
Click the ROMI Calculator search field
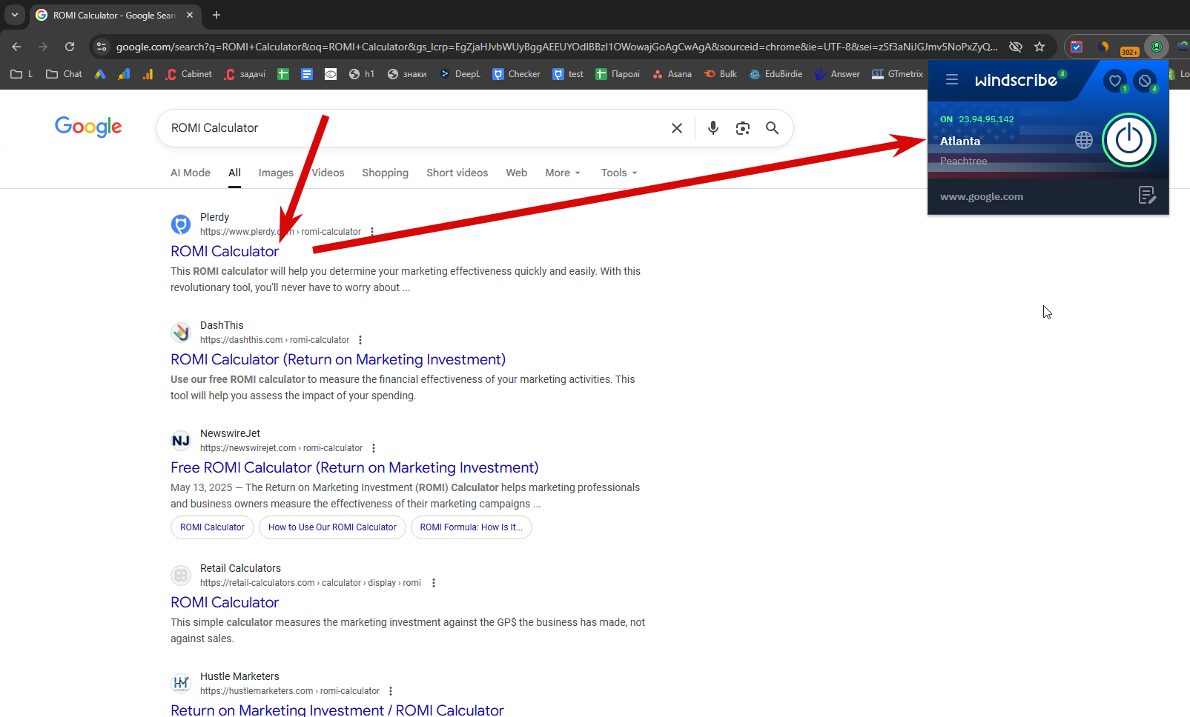point(415,128)
